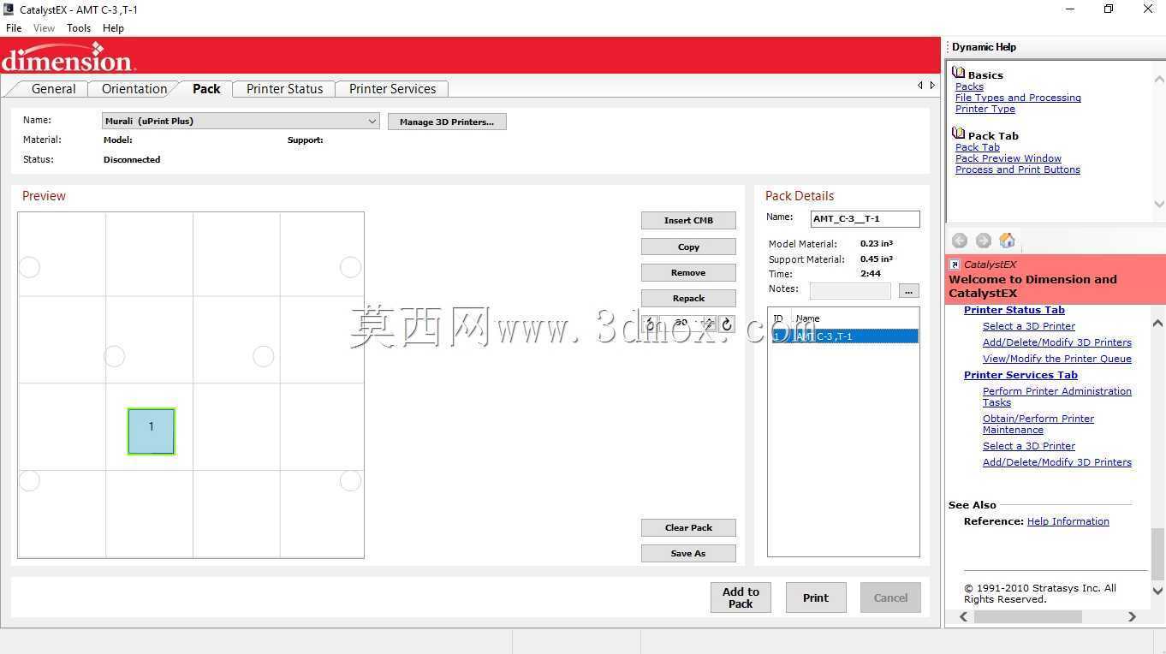Switch to the General tab
This screenshot has height=654, width=1166.
click(53, 89)
